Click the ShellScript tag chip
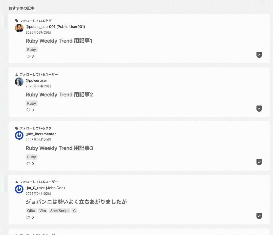273x235 pixels. (59, 210)
